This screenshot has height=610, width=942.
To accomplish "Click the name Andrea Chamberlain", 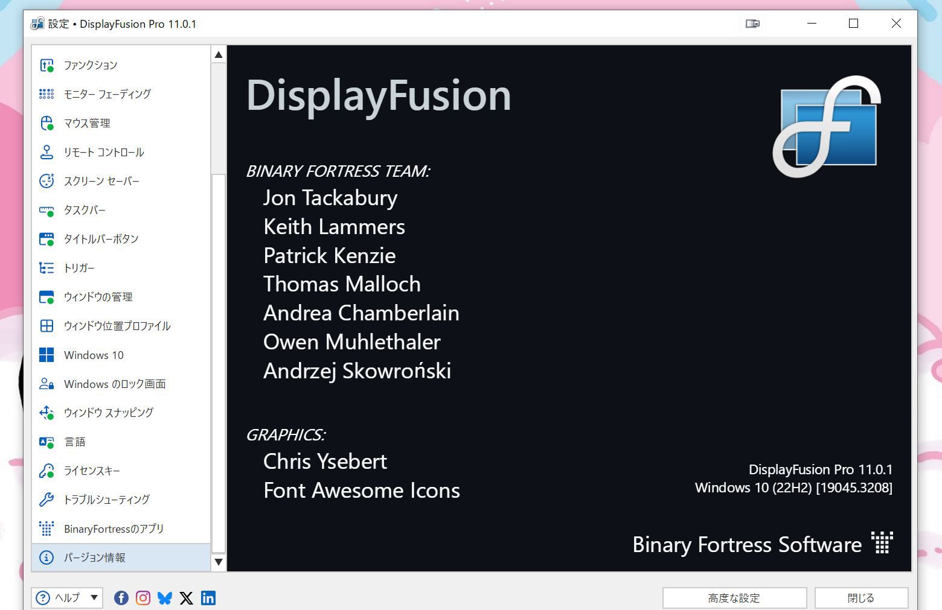I will coord(361,313).
